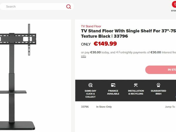Open the store locator pin icon
Screen dimensions: 176x132
175,4
